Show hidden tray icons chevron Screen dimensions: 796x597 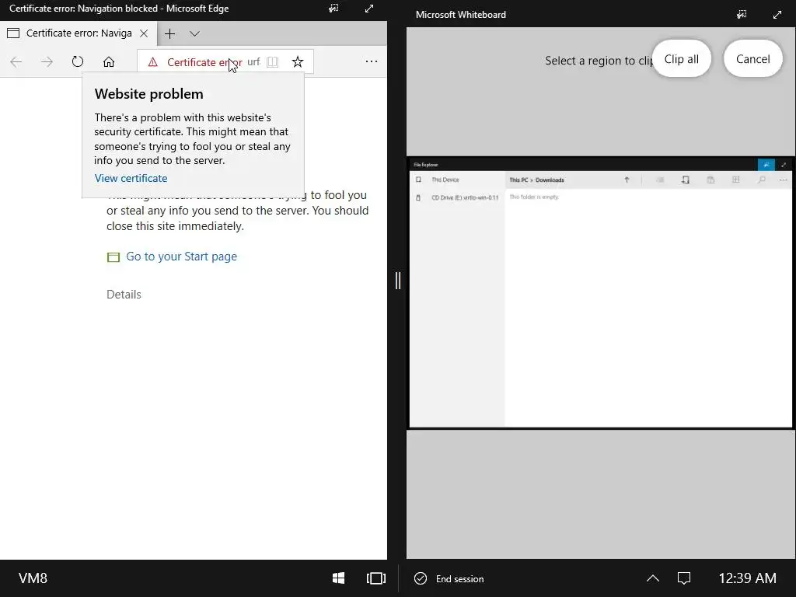pos(653,578)
